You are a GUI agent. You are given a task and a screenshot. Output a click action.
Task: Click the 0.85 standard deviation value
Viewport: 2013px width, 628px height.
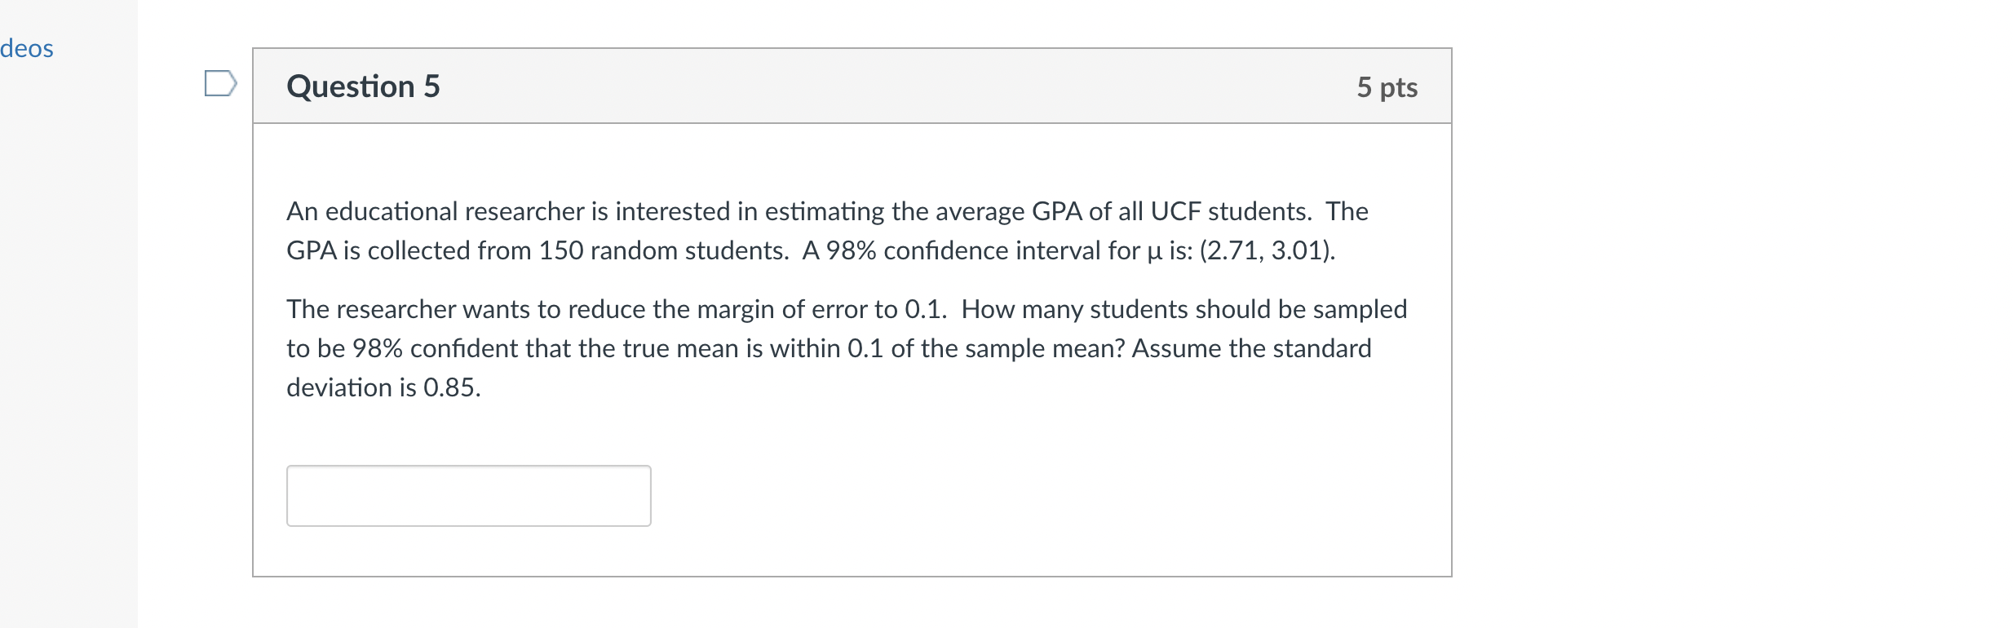(x=450, y=387)
